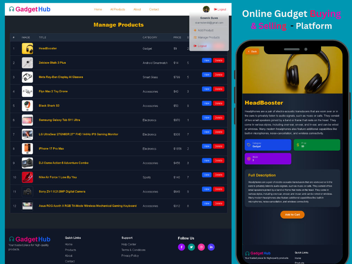Viewport: 352px width, 264px height.
Task: Open Help Center under Support
Action: tap(129, 244)
